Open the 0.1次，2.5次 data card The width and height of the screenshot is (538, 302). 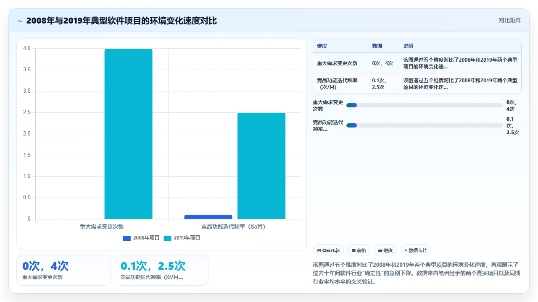click(x=161, y=270)
